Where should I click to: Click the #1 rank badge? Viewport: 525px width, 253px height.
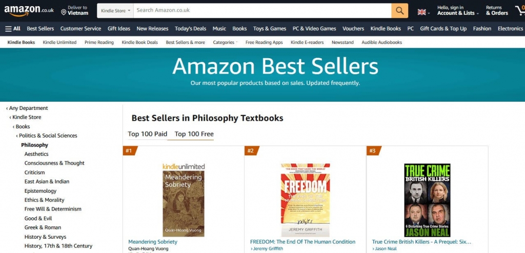pyautogui.click(x=129, y=150)
